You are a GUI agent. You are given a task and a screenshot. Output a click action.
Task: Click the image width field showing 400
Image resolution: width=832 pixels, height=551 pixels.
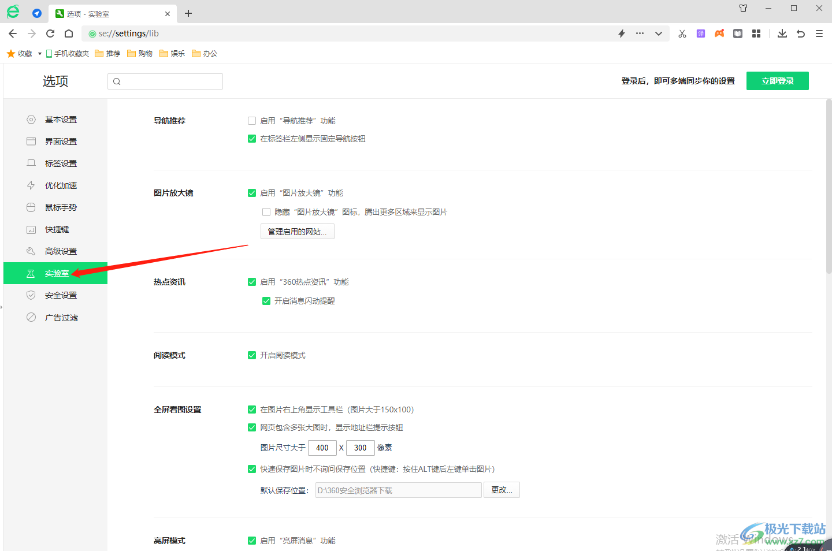point(322,448)
